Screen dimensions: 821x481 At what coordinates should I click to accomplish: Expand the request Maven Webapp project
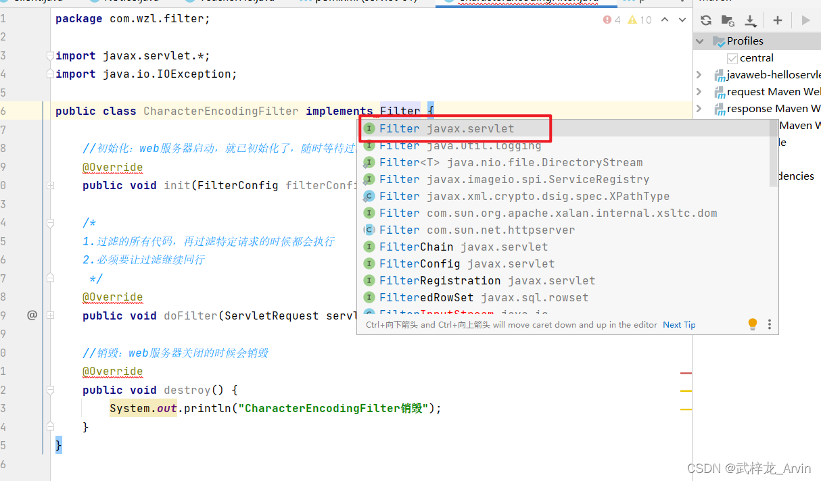(x=700, y=92)
